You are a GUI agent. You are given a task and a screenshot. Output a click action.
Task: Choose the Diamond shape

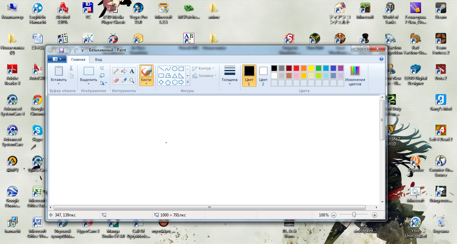point(161,82)
